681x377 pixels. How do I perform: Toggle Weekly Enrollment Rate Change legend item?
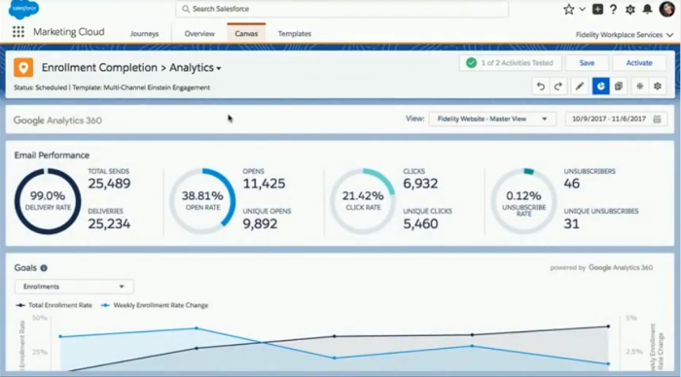click(x=155, y=305)
